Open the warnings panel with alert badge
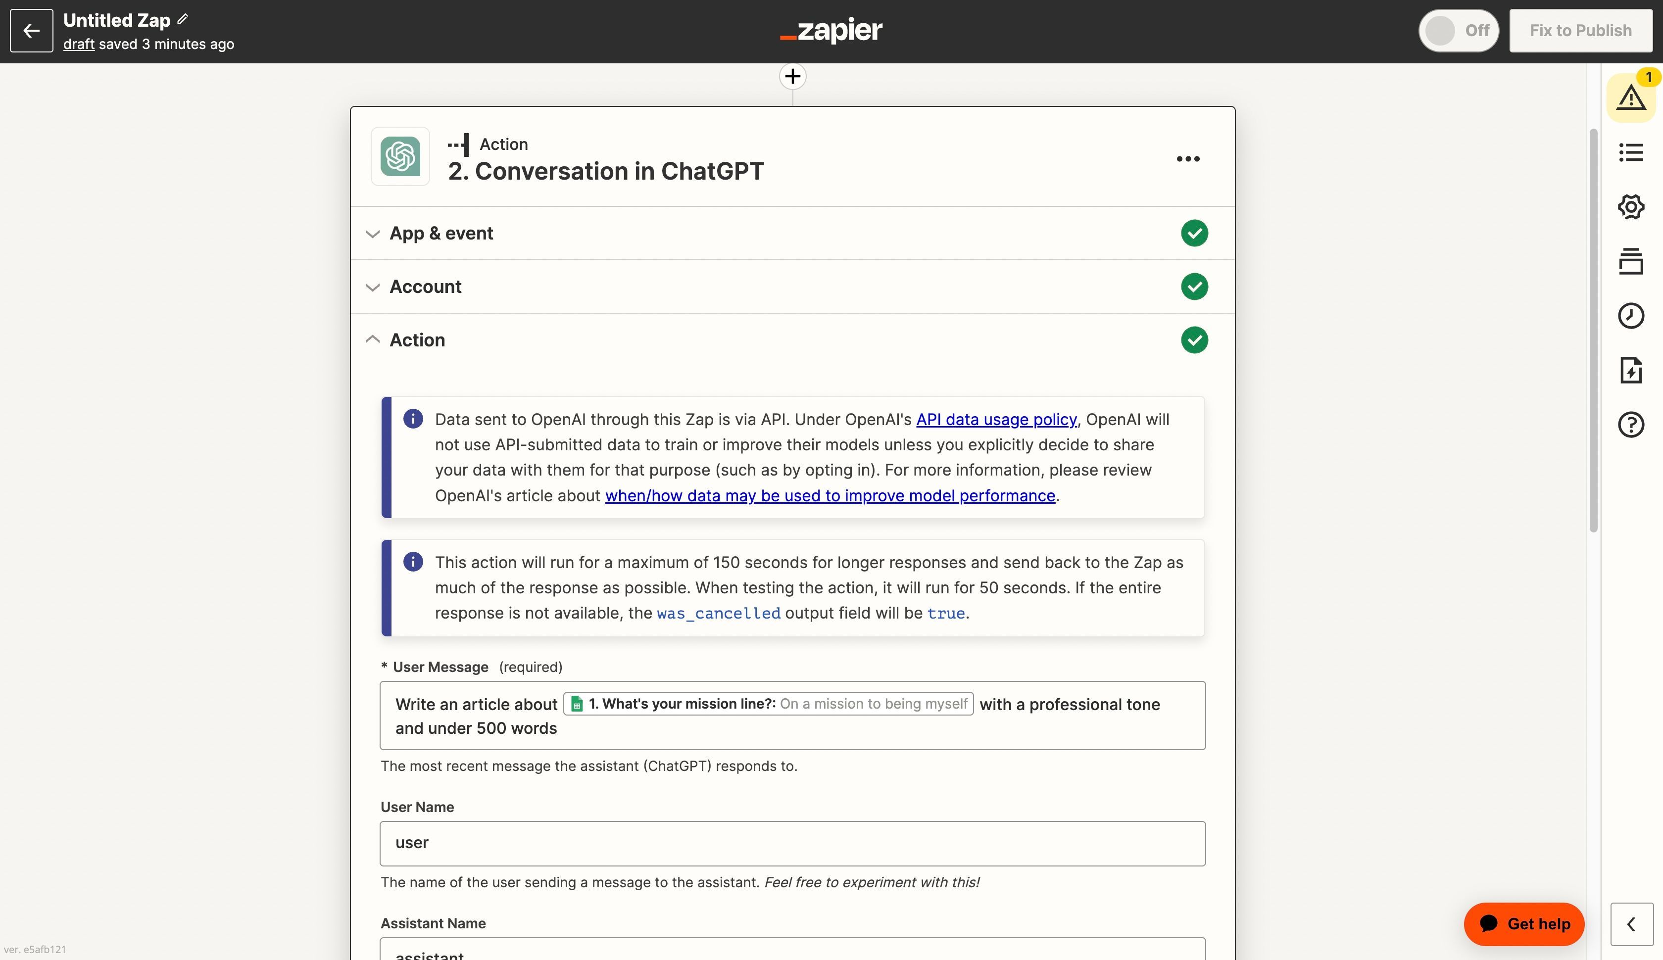 coord(1630,98)
